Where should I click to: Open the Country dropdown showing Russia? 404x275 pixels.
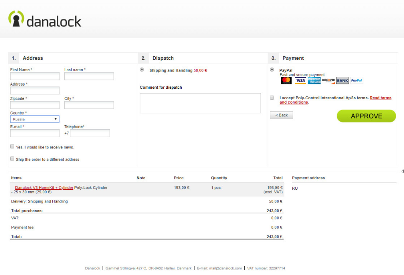coord(35,119)
